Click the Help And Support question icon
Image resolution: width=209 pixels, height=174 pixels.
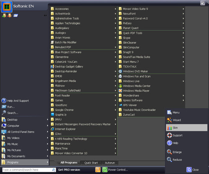4,101
